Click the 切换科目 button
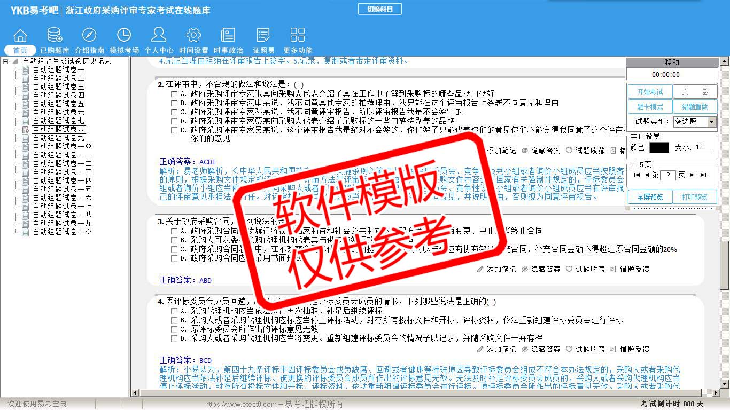 380,9
